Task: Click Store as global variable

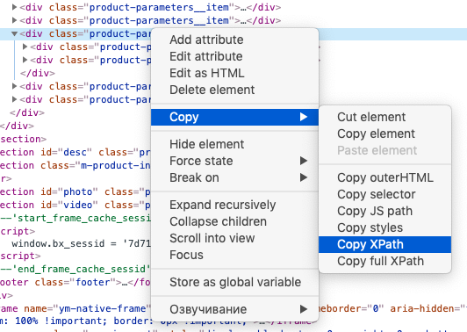Action: [234, 282]
